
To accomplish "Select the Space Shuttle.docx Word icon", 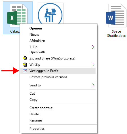I will [116, 15].
